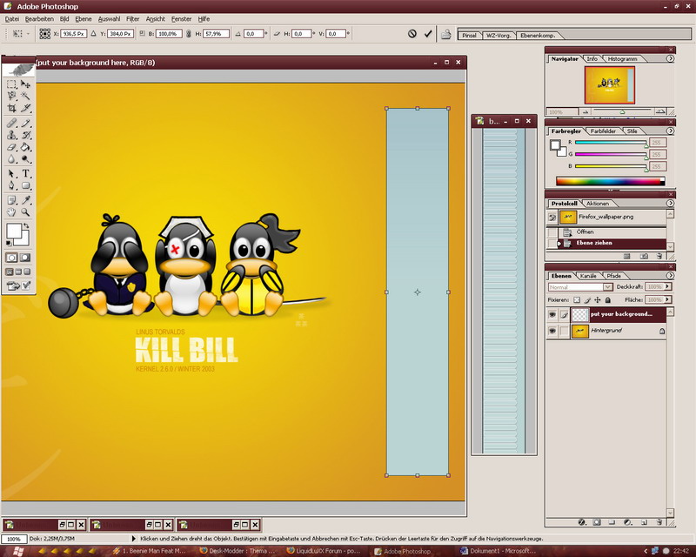Screen dimensions: 696x557
Task: Open the Filter menu
Action: (x=132, y=19)
